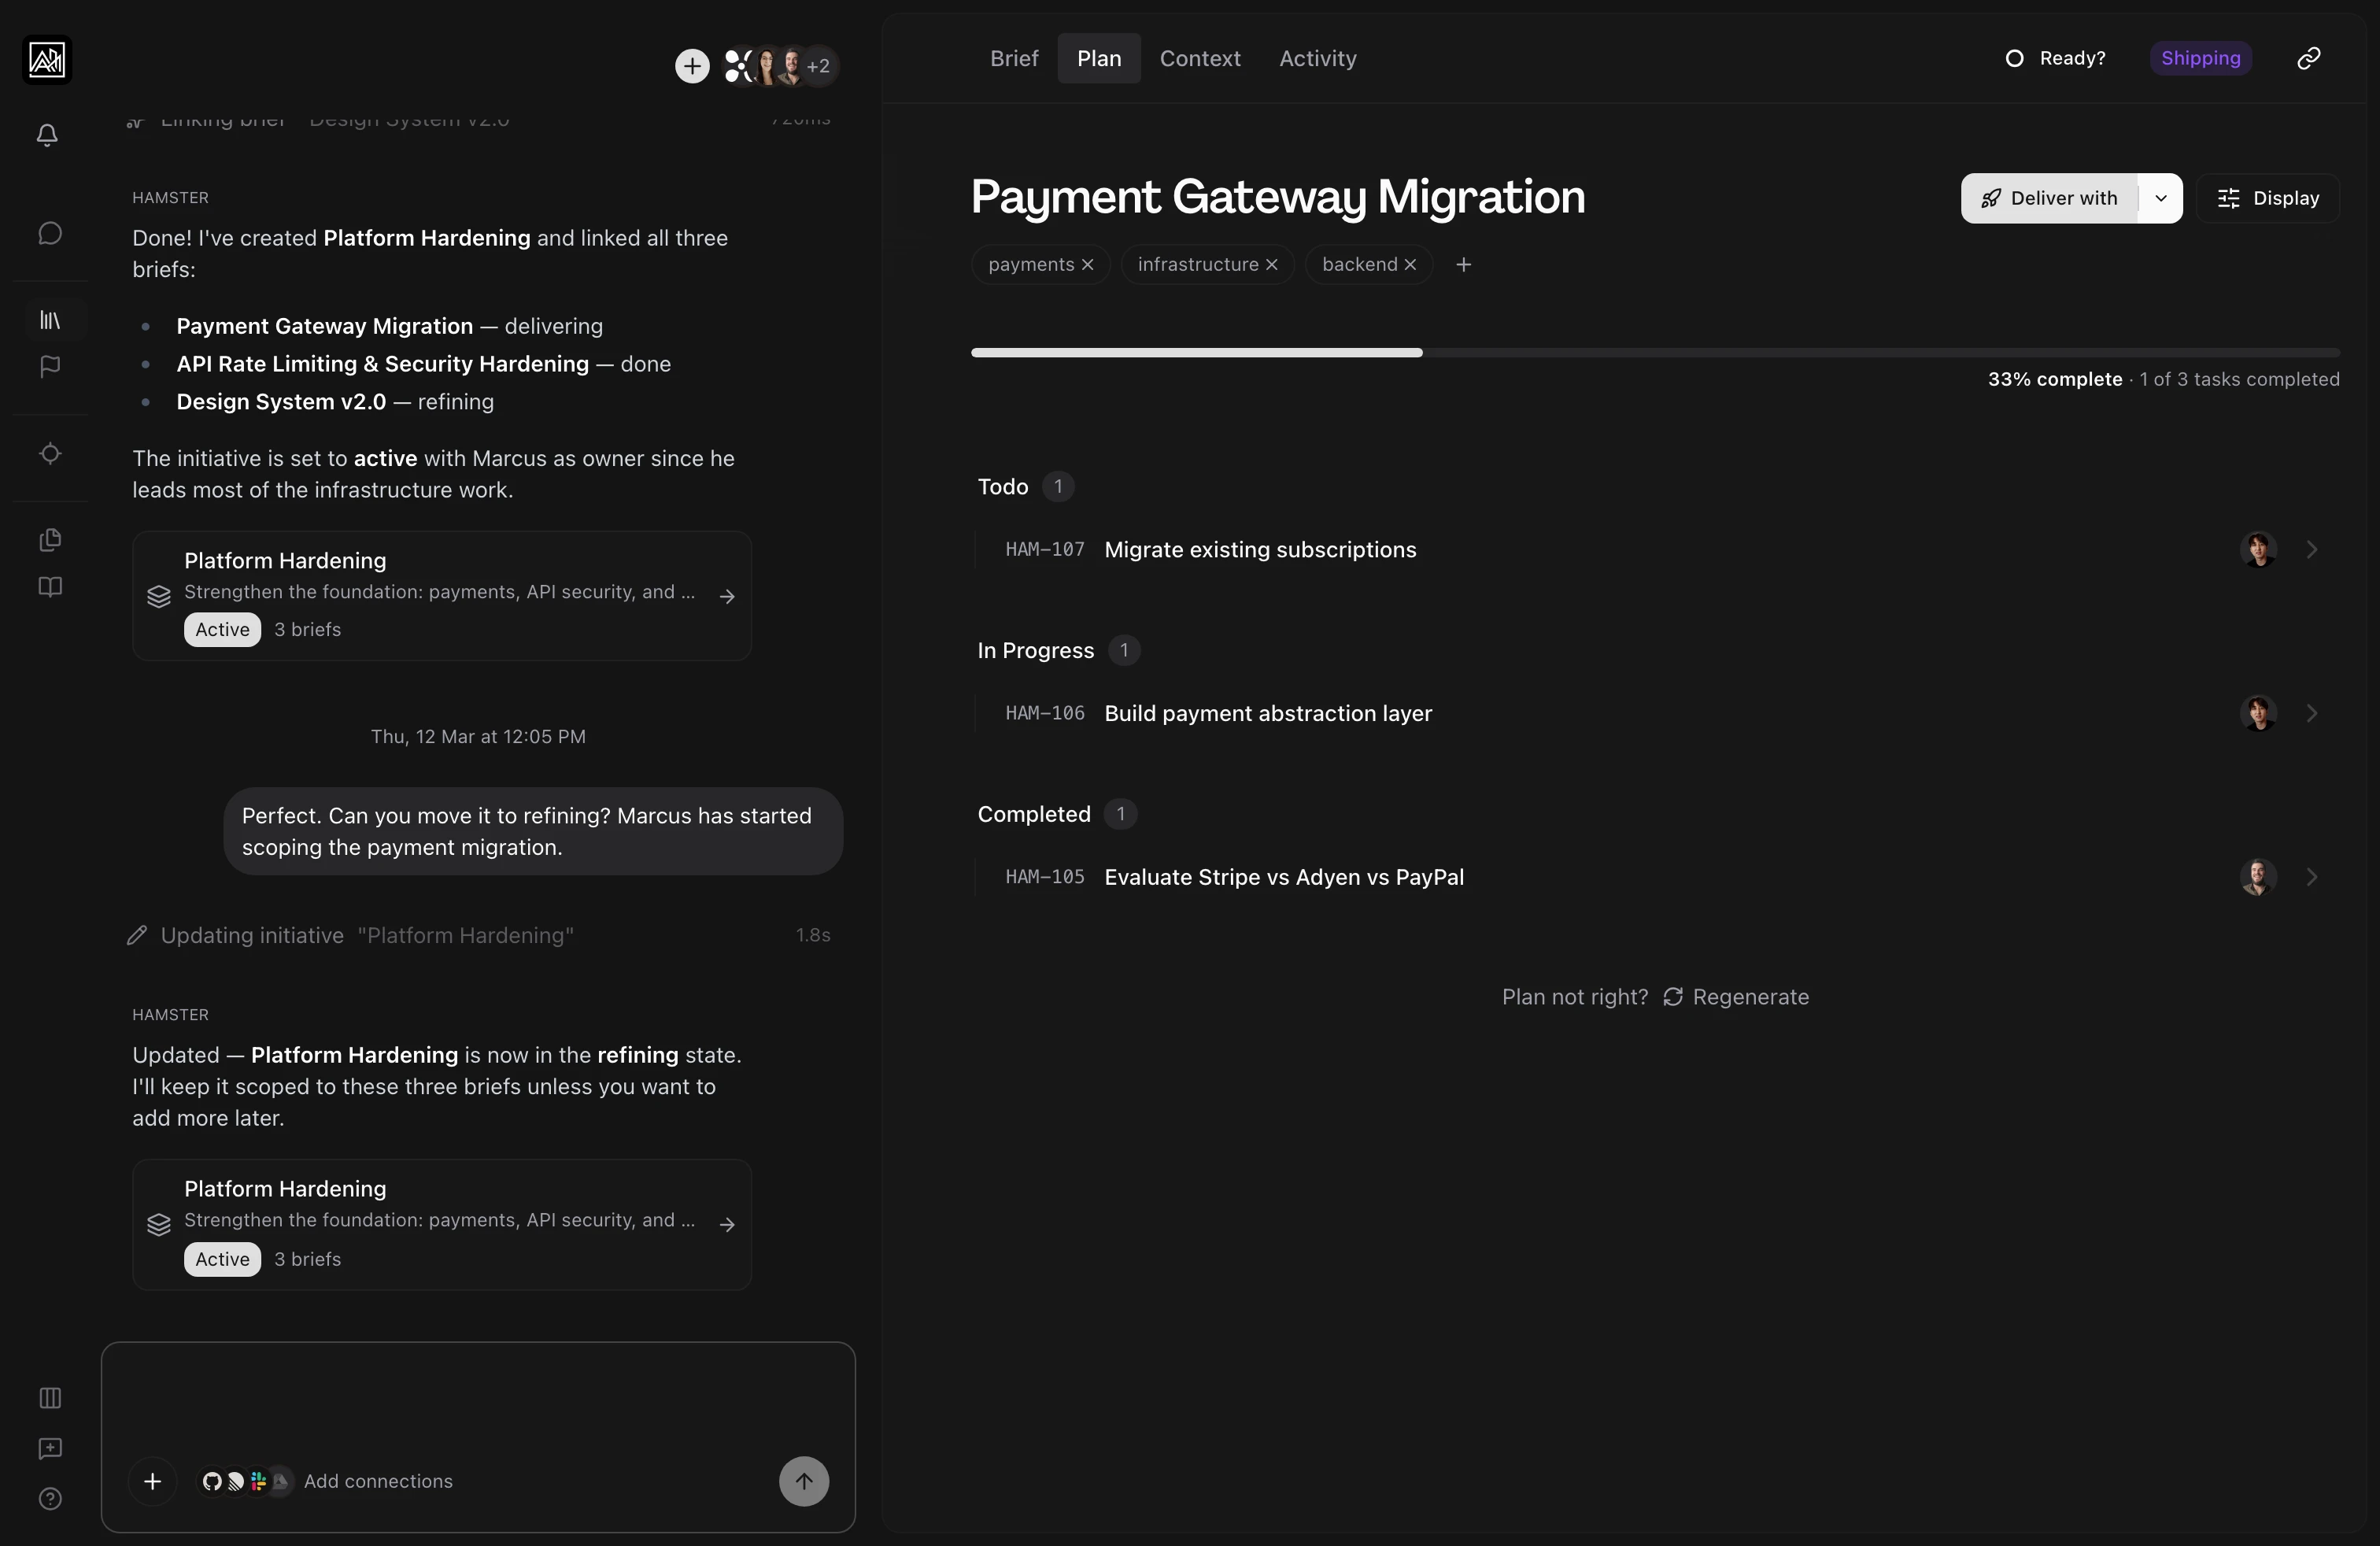Switch to the Activity tab
The width and height of the screenshot is (2380, 1546).
pyautogui.click(x=1317, y=58)
